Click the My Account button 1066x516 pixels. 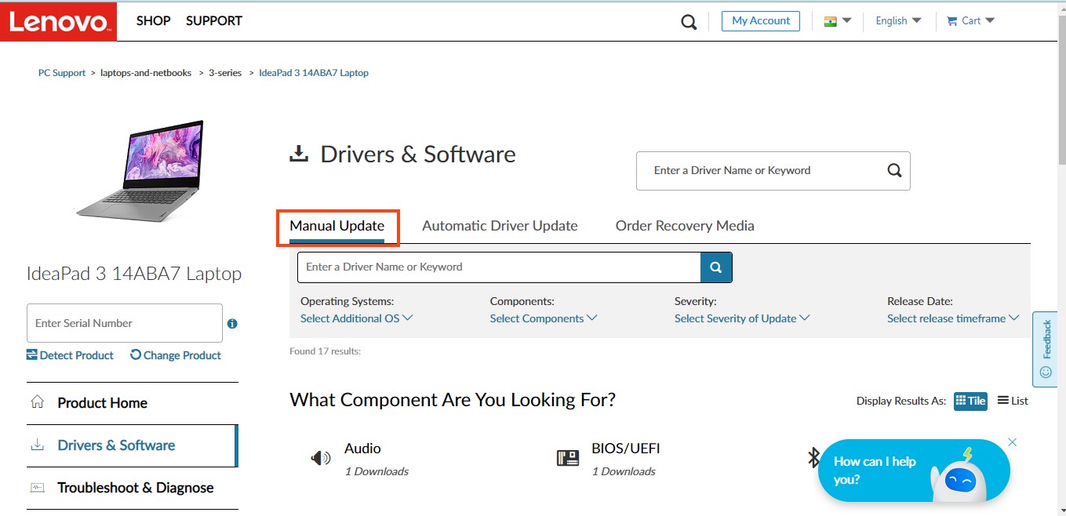(x=760, y=21)
